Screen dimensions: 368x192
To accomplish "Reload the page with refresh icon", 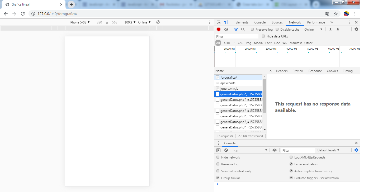I will coord(23,14).
